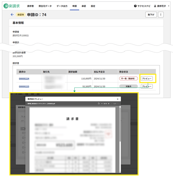Open the three-dot more options menu

(161, 15)
